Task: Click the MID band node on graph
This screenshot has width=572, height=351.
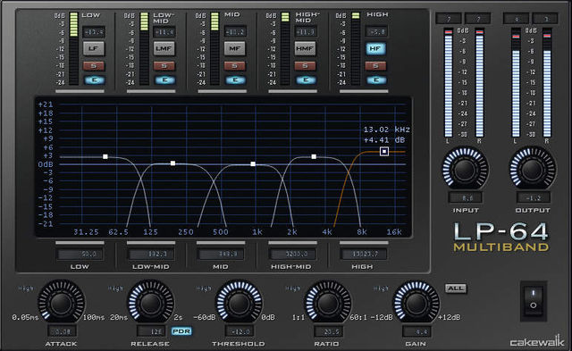Action: (x=253, y=164)
